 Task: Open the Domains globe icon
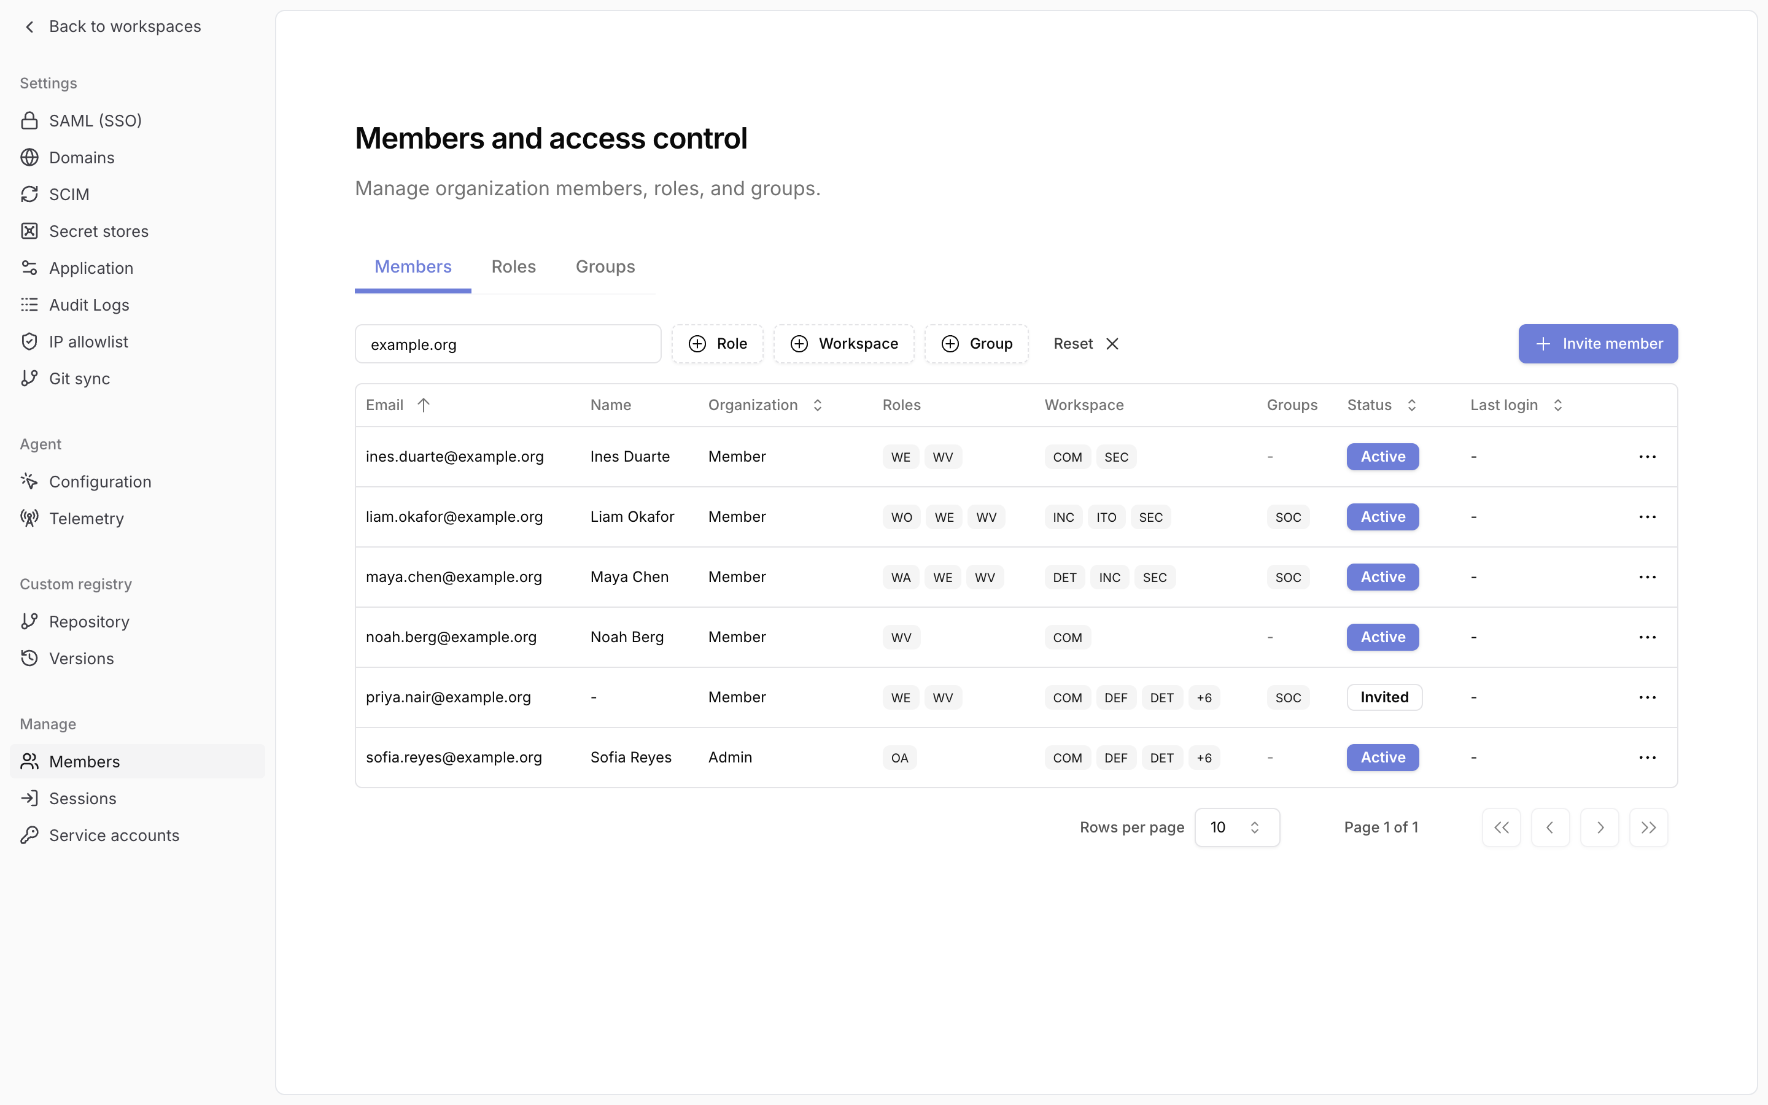[x=29, y=157]
